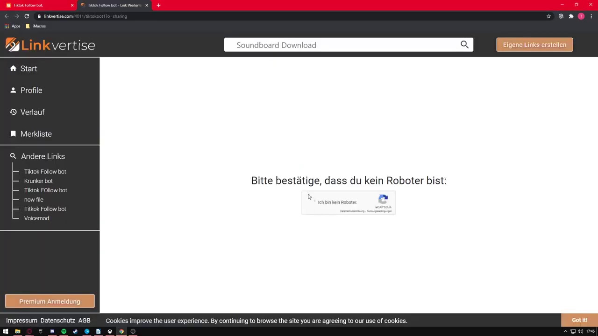Open the Datenschutz footer link
598x336 pixels.
coord(57,321)
